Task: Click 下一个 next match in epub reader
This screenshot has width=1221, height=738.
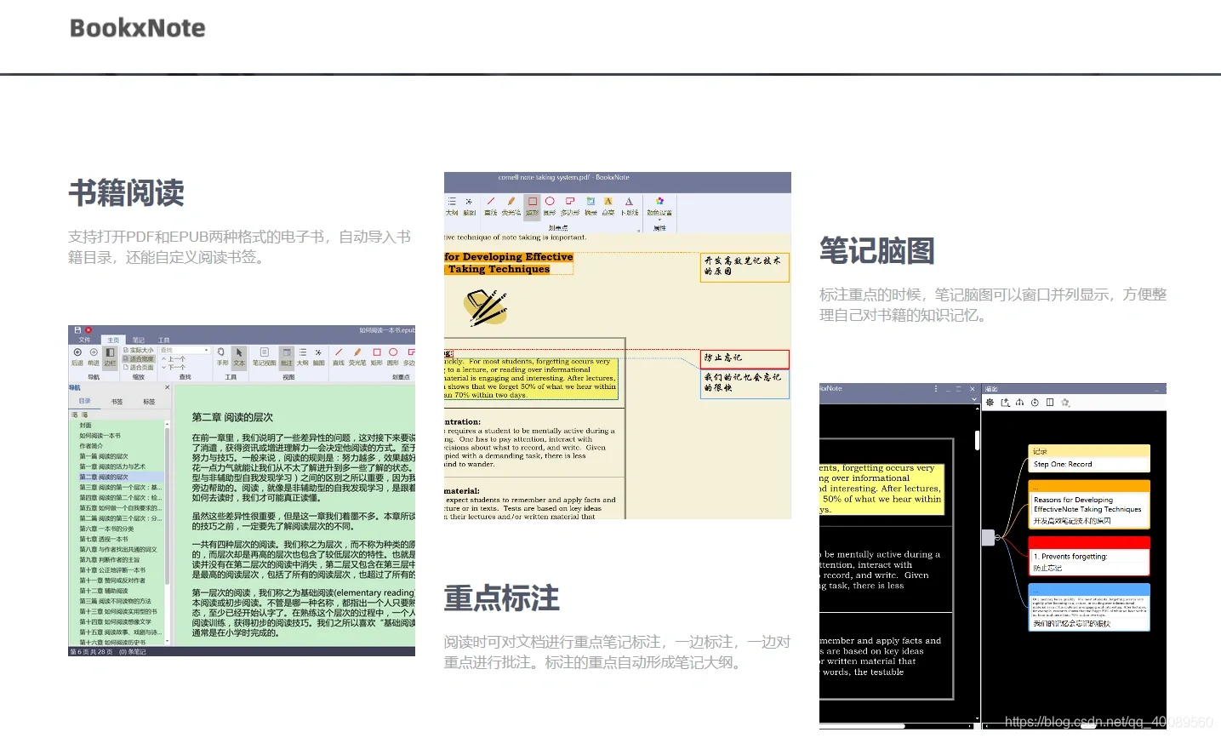Action: point(174,368)
